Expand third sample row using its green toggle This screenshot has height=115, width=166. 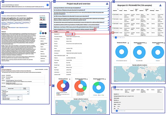[x=113, y=24]
